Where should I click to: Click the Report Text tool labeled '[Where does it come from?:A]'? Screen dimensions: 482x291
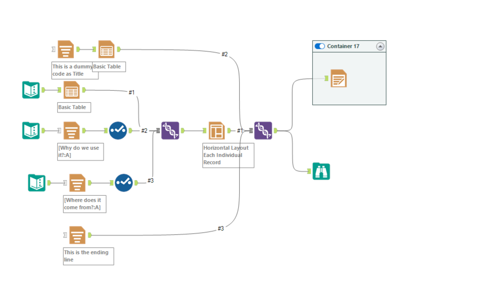coord(77,183)
